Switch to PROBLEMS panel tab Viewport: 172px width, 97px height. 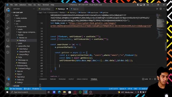pos(62,79)
